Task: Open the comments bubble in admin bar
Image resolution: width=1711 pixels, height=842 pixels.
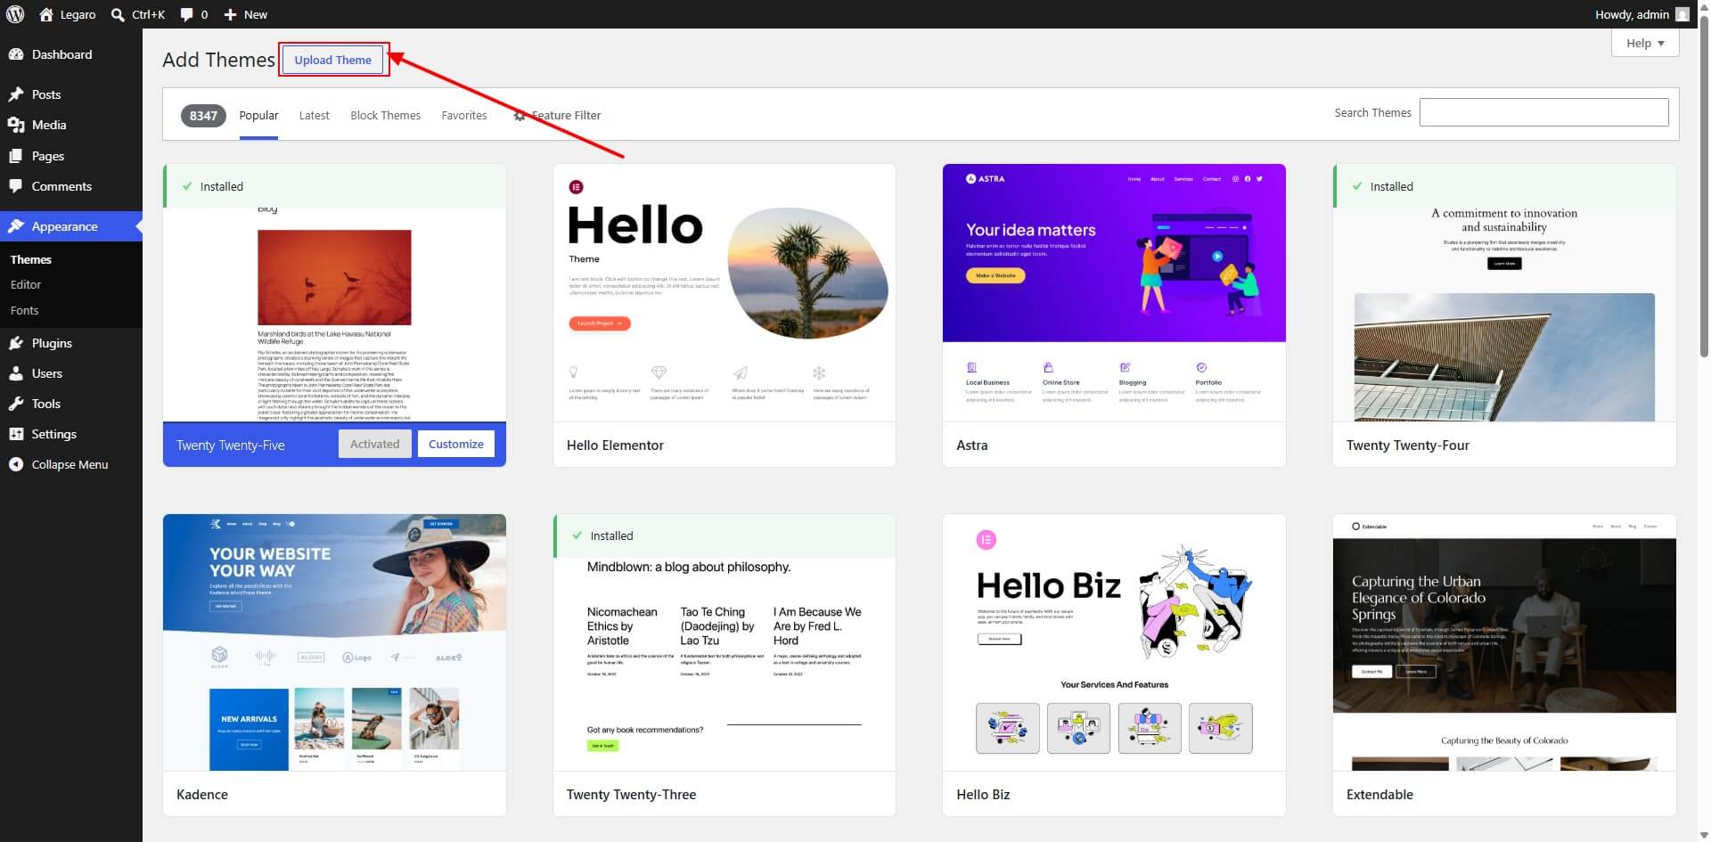Action: point(186,14)
